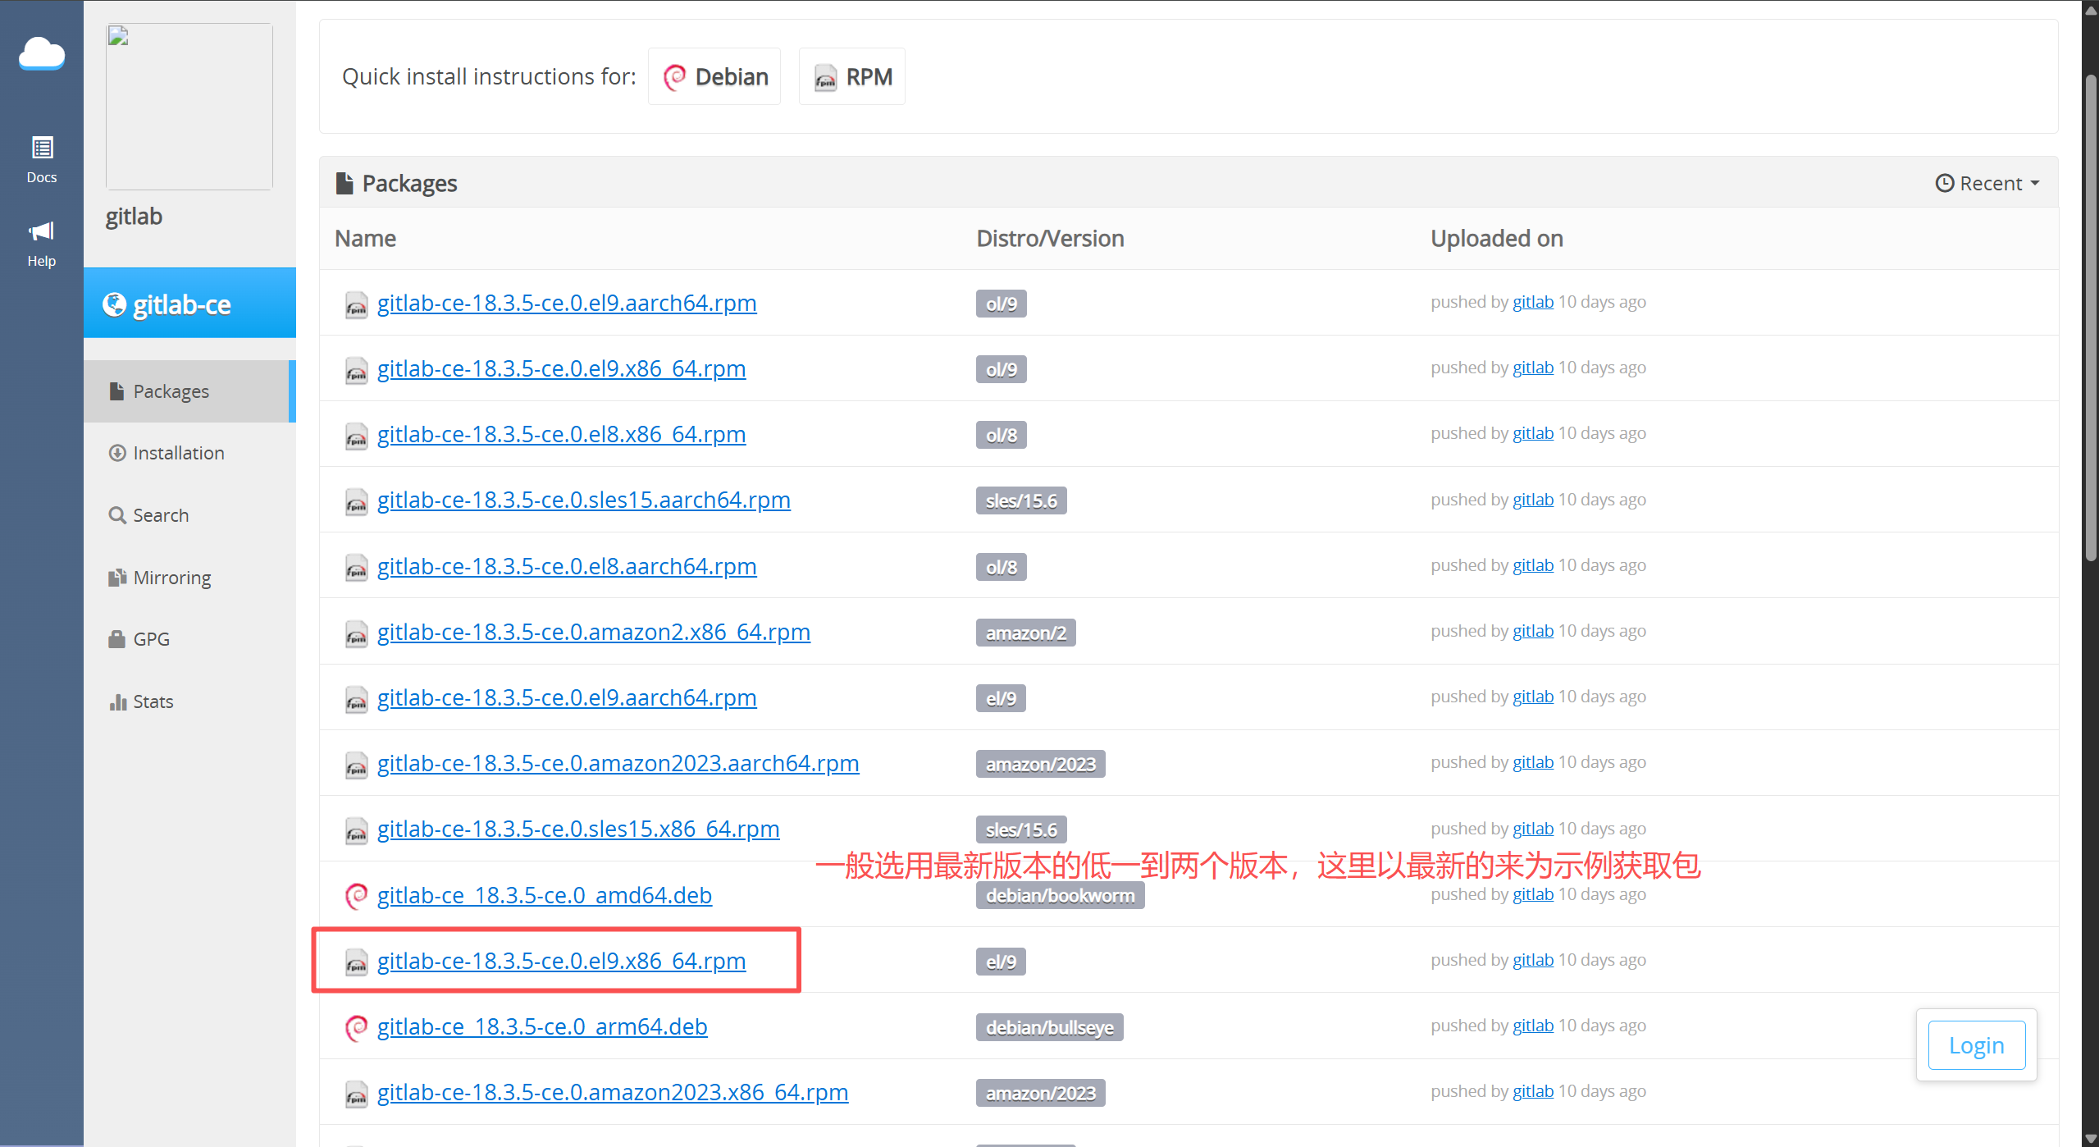Select Packages in the sidebar menu
The width and height of the screenshot is (2099, 1147).
tap(171, 391)
